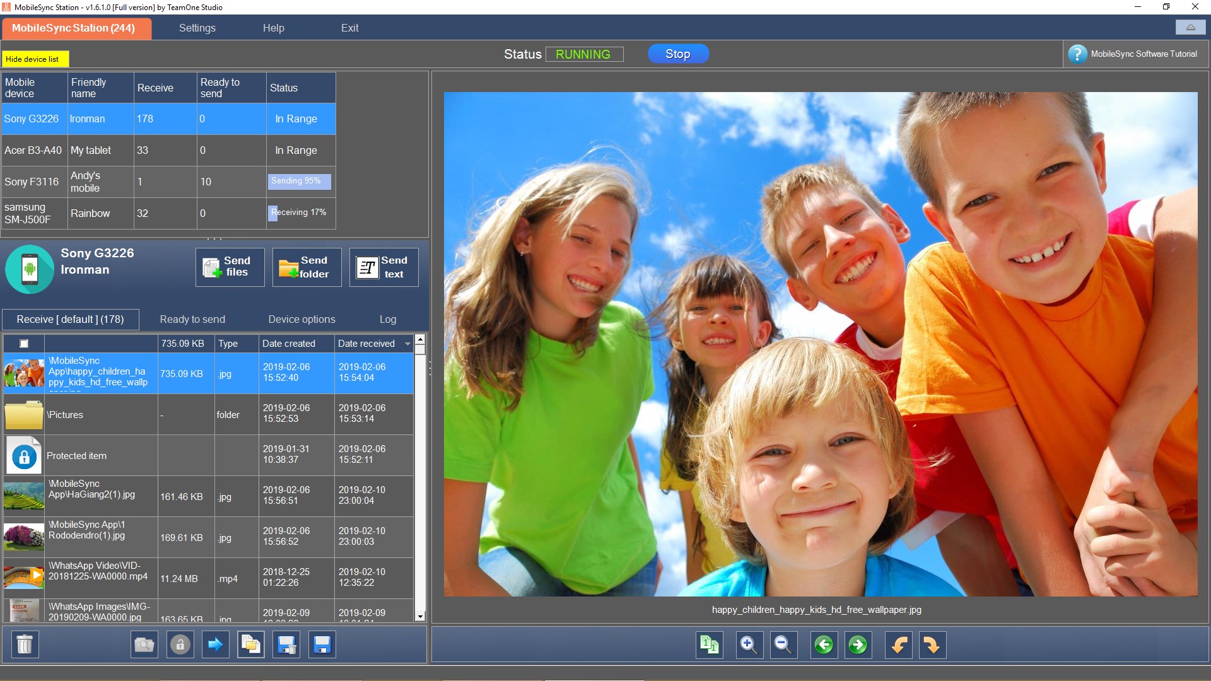Open the Settings menu
The image size is (1211, 681).
point(197,28)
